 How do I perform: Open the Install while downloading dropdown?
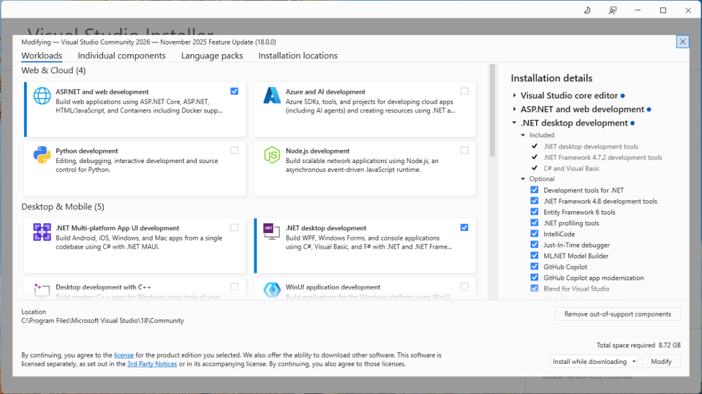pyautogui.click(x=594, y=361)
